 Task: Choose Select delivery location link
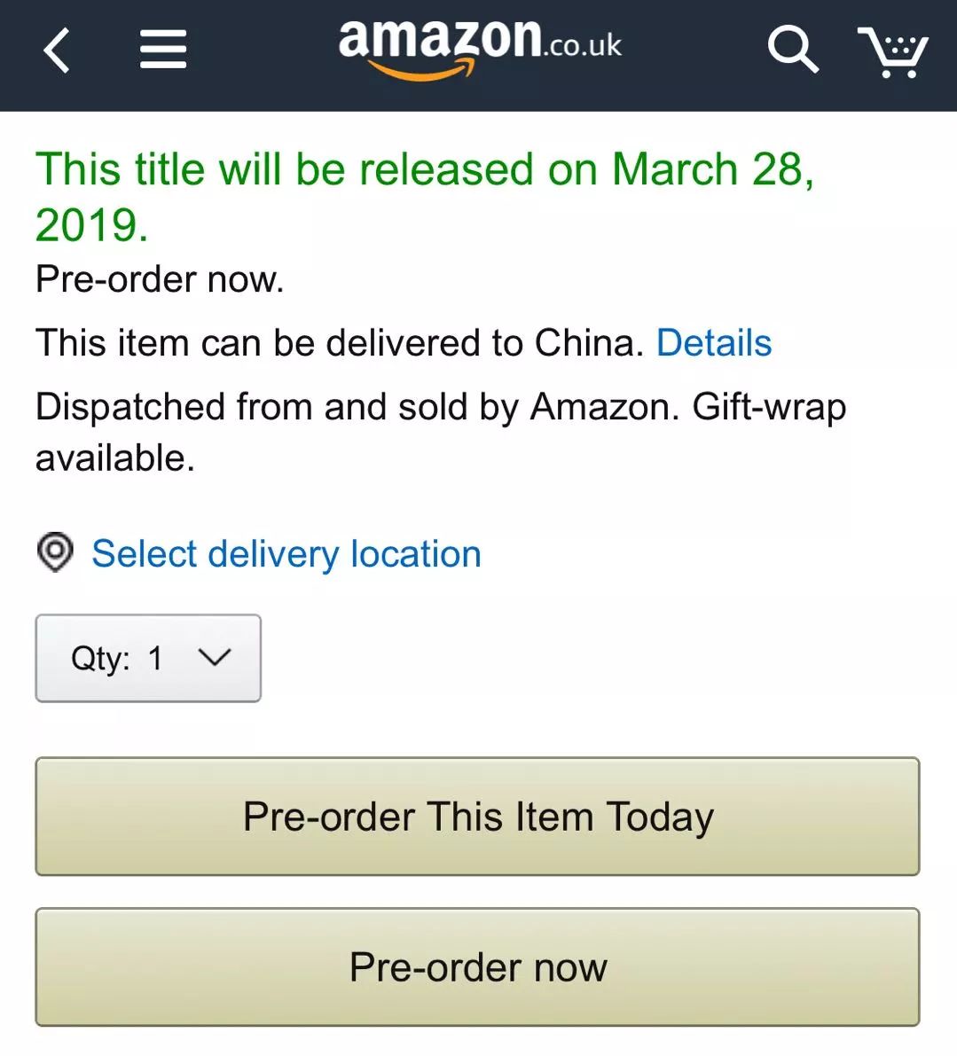tap(286, 554)
